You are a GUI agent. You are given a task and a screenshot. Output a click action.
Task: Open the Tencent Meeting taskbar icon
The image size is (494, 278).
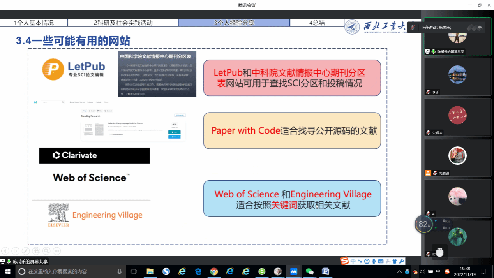tap(293, 271)
